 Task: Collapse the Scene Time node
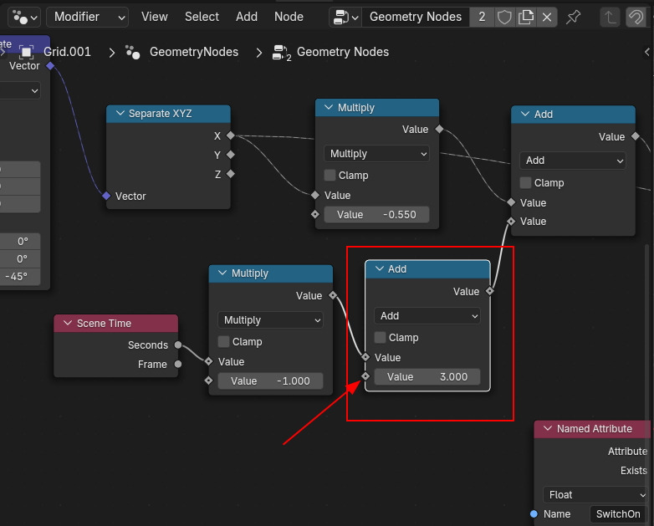[x=68, y=324]
